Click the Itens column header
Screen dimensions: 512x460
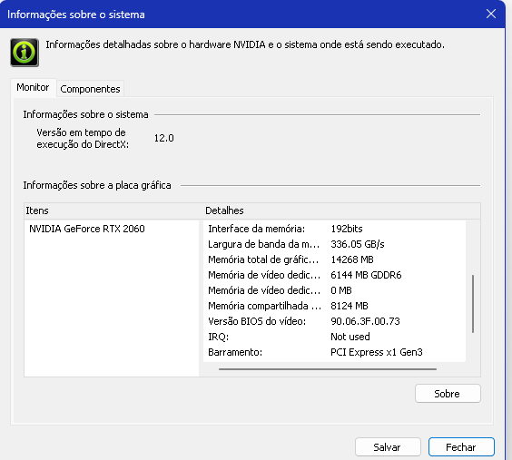pos(113,210)
